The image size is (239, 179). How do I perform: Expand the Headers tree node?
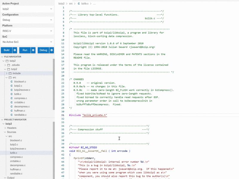(x=5, y=128)
